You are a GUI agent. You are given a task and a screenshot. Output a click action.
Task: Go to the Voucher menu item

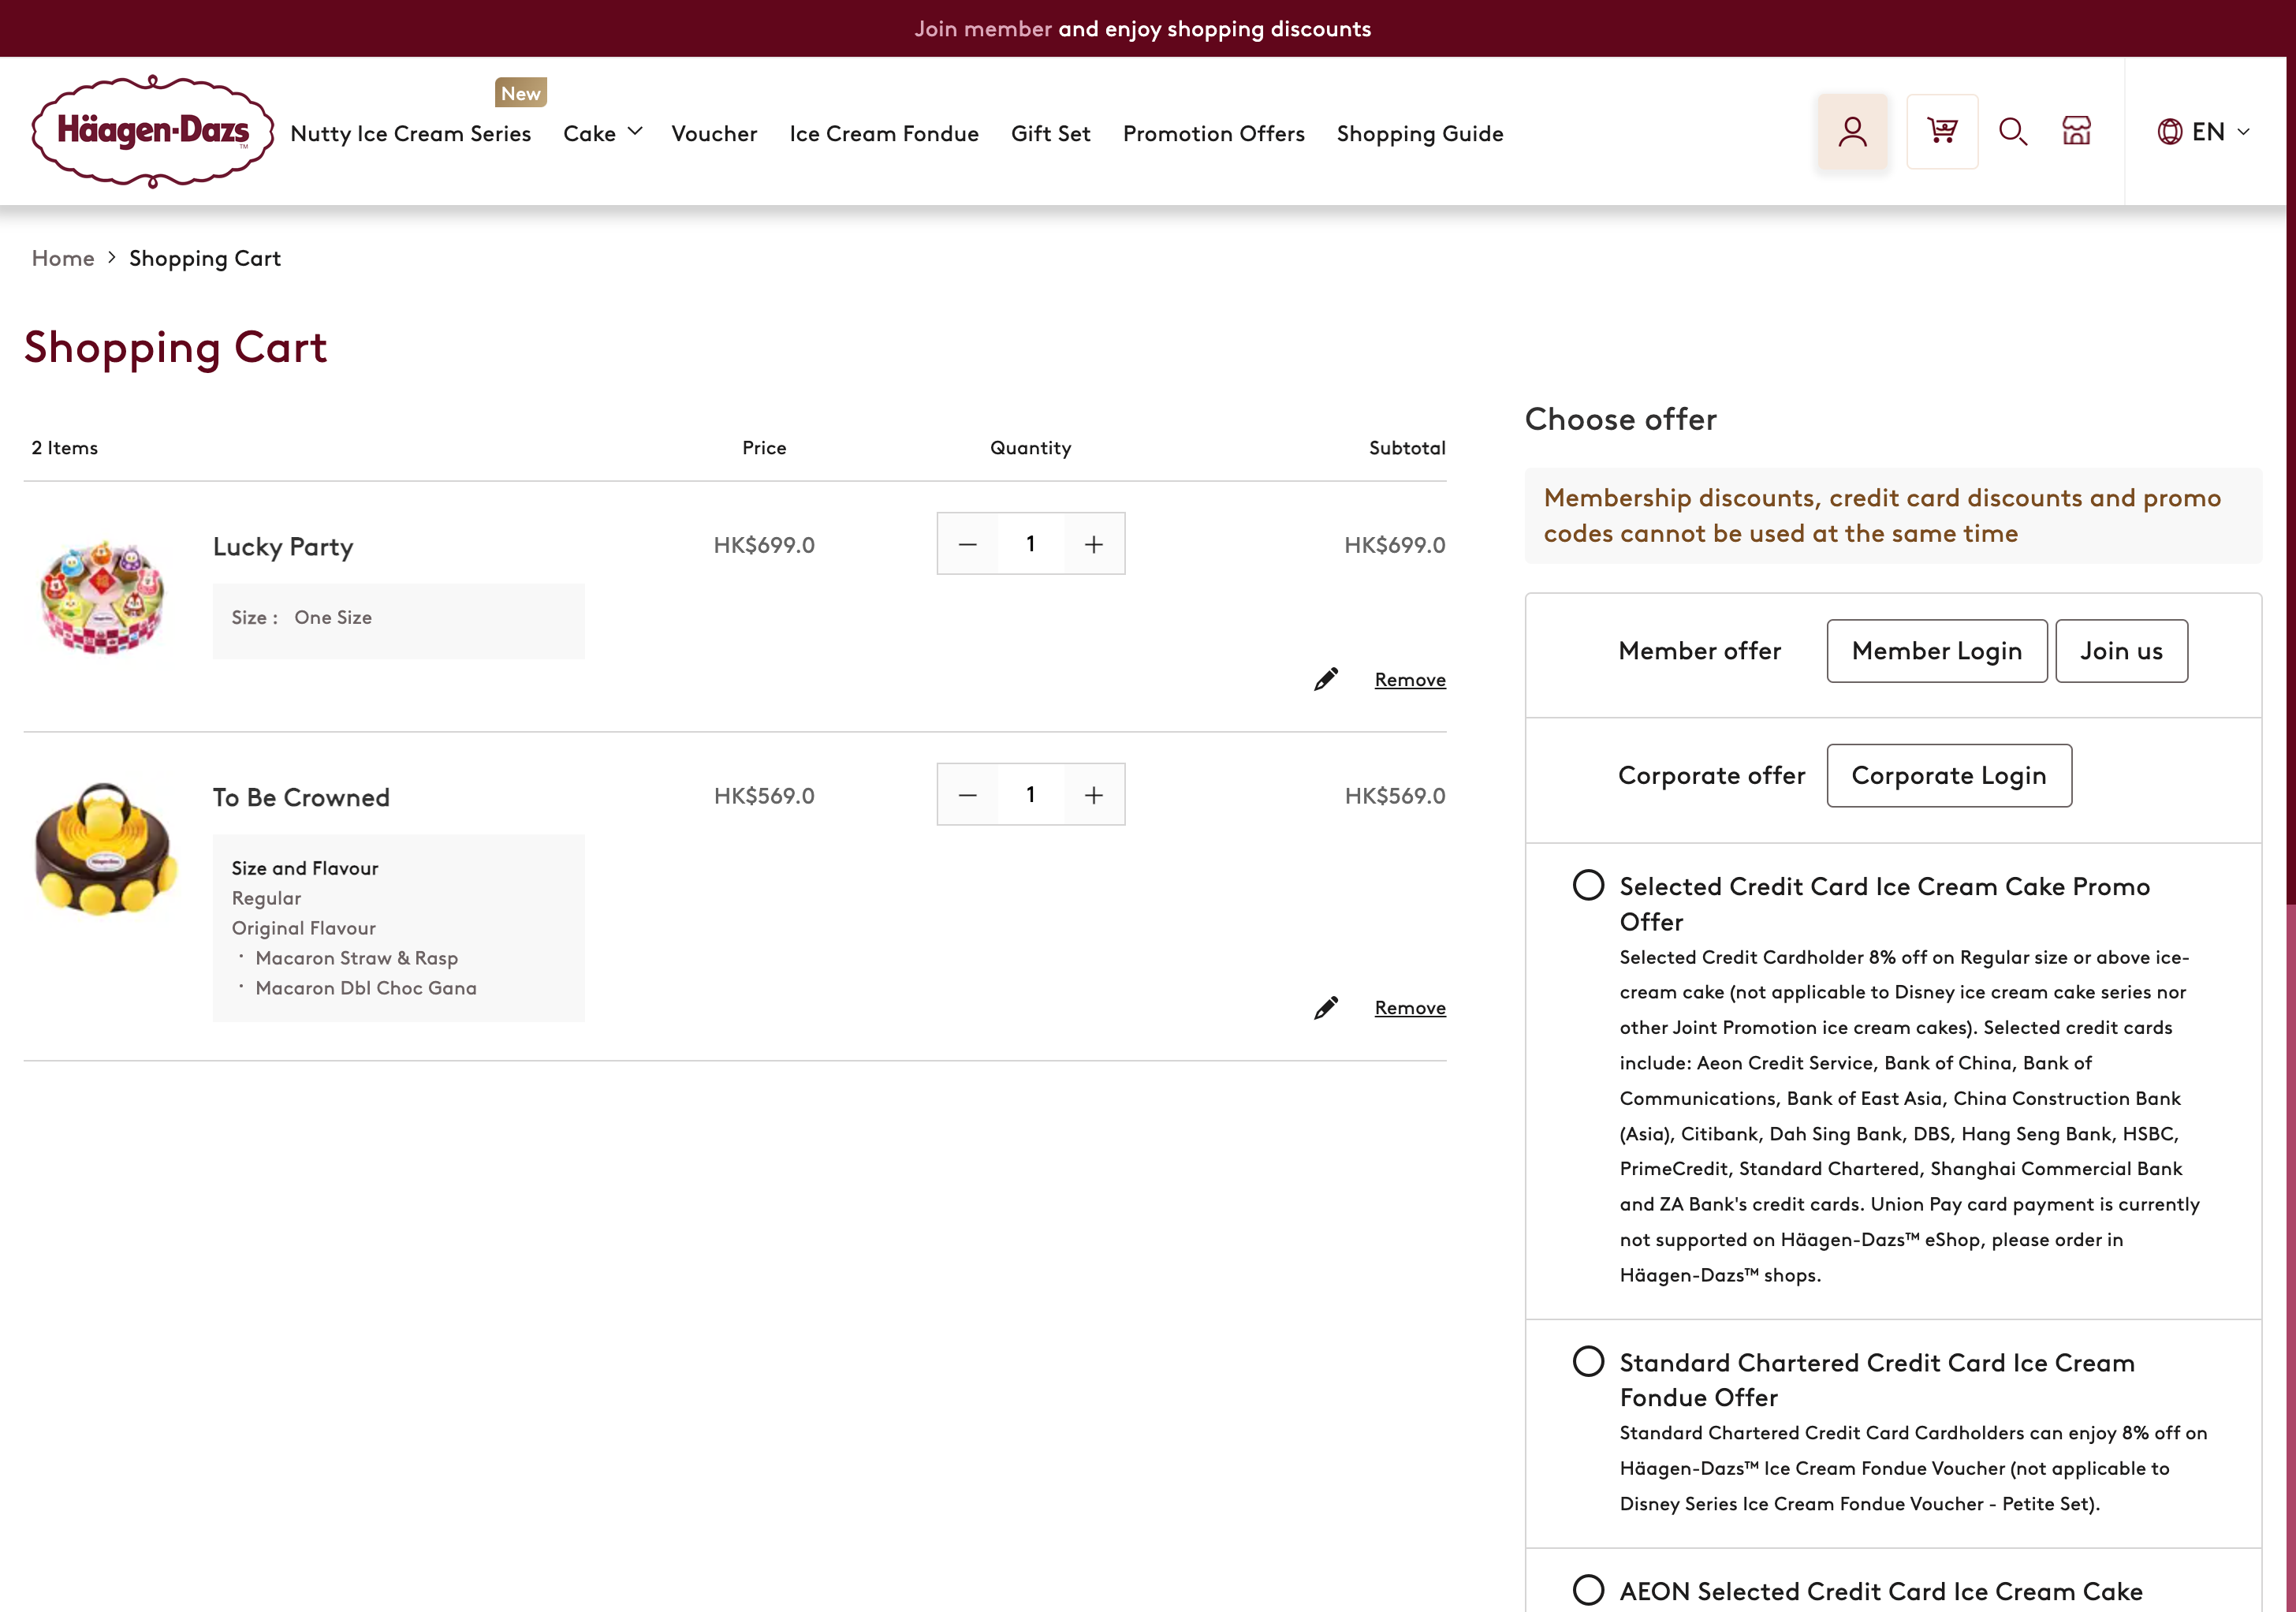[x=714, y=133]
